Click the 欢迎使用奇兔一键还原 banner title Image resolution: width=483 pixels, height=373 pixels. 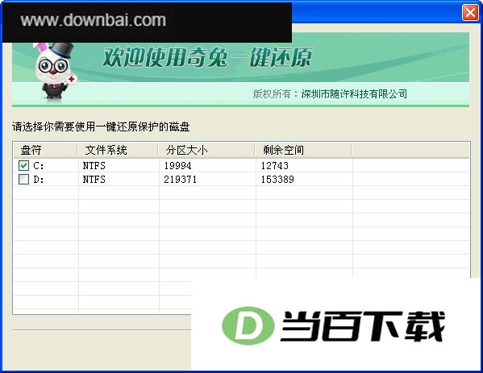[207, 57]
